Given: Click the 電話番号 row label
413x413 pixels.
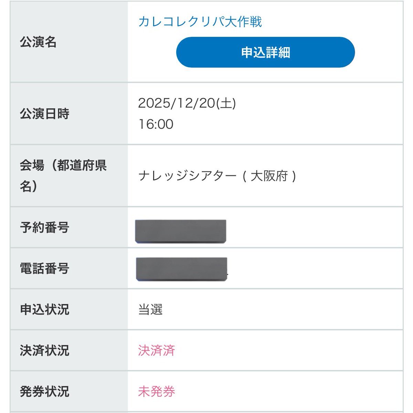Looking at the screenshot, I should coord(44,268).
